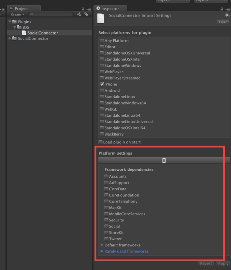Open the Create dropdown menu
This screenshot has width=231, height=270.
coord(18,15)
